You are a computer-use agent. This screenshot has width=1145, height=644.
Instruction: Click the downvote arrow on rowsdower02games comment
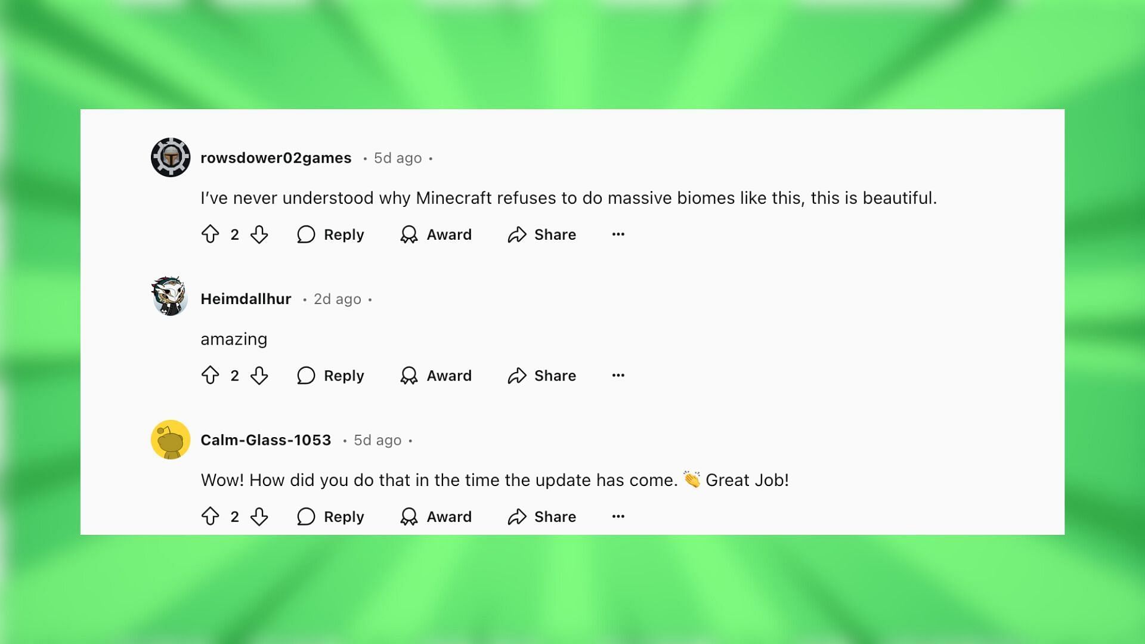[259, 234]
